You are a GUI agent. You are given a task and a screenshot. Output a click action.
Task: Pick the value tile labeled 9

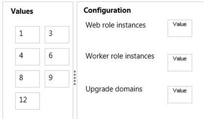(57, 79)
